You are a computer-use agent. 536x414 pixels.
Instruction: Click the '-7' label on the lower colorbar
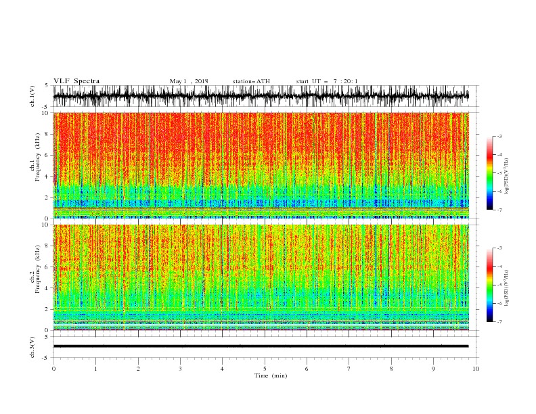click(x=499, y=321)
